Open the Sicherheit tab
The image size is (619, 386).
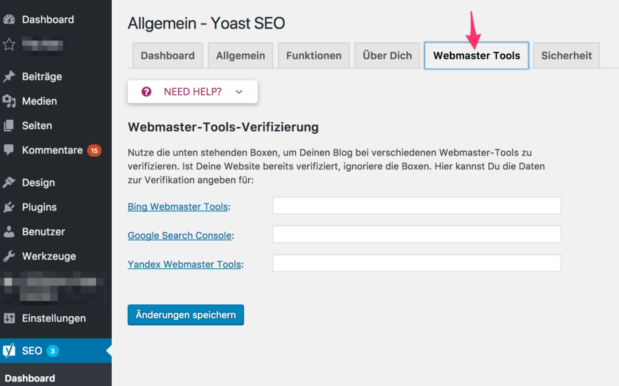pyautogui.click(x=566, y=55)
